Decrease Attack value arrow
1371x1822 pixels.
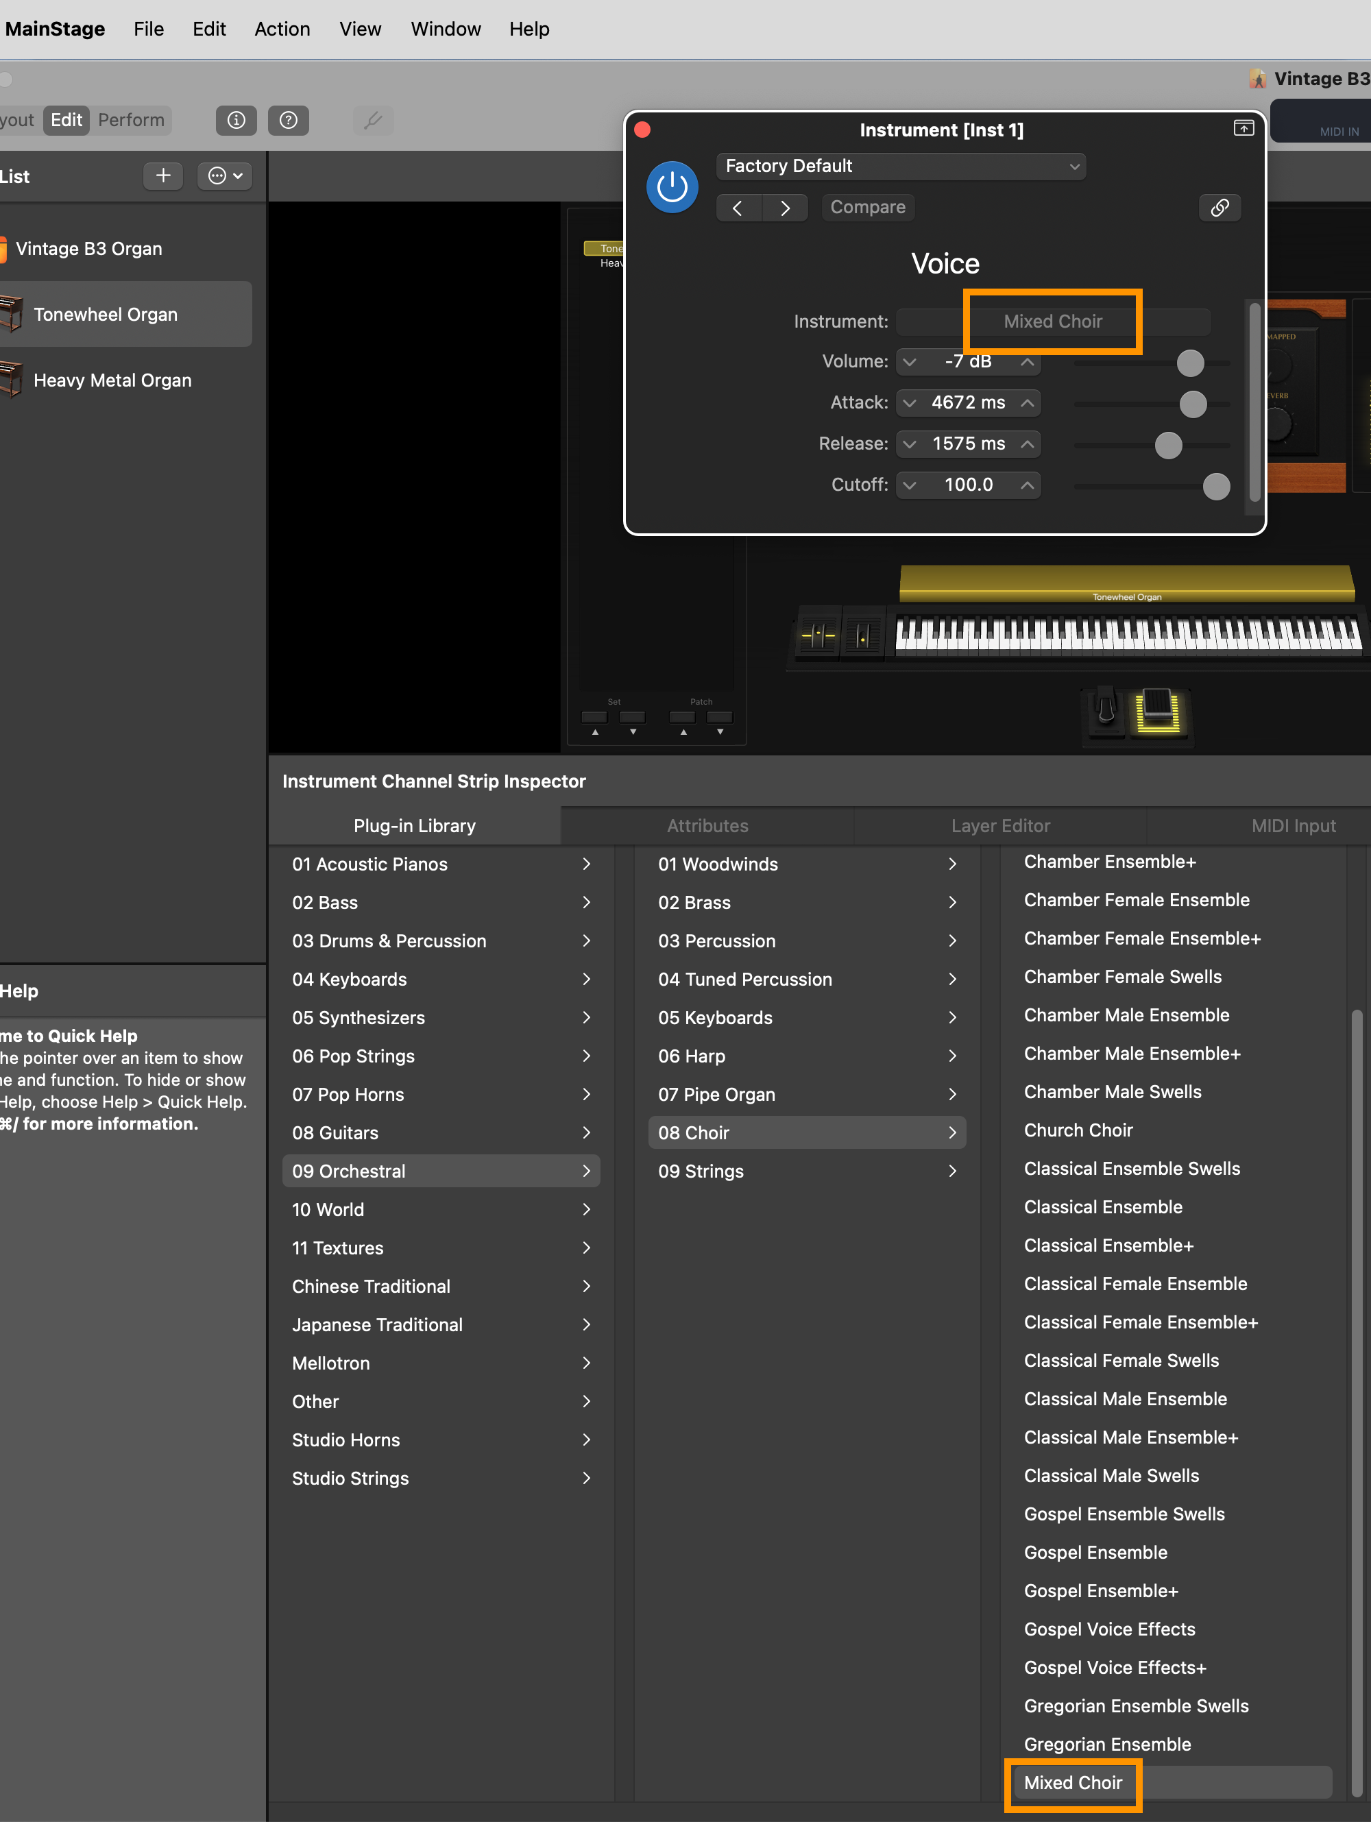pyautogui.click(x=910, y=403)
